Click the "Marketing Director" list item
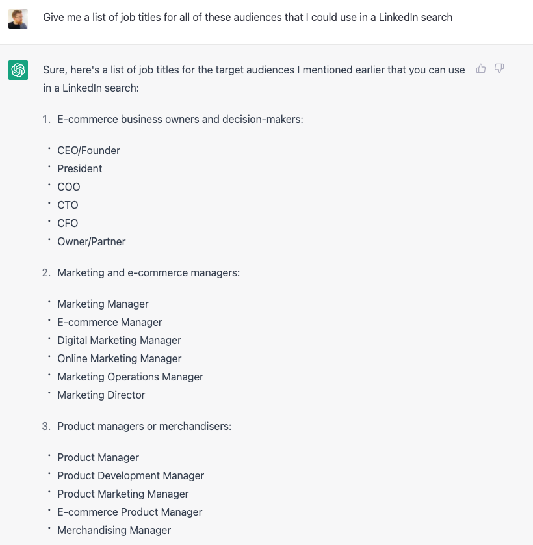The height and width of the screenshot is (545, 533). click(x=101, y=395)
